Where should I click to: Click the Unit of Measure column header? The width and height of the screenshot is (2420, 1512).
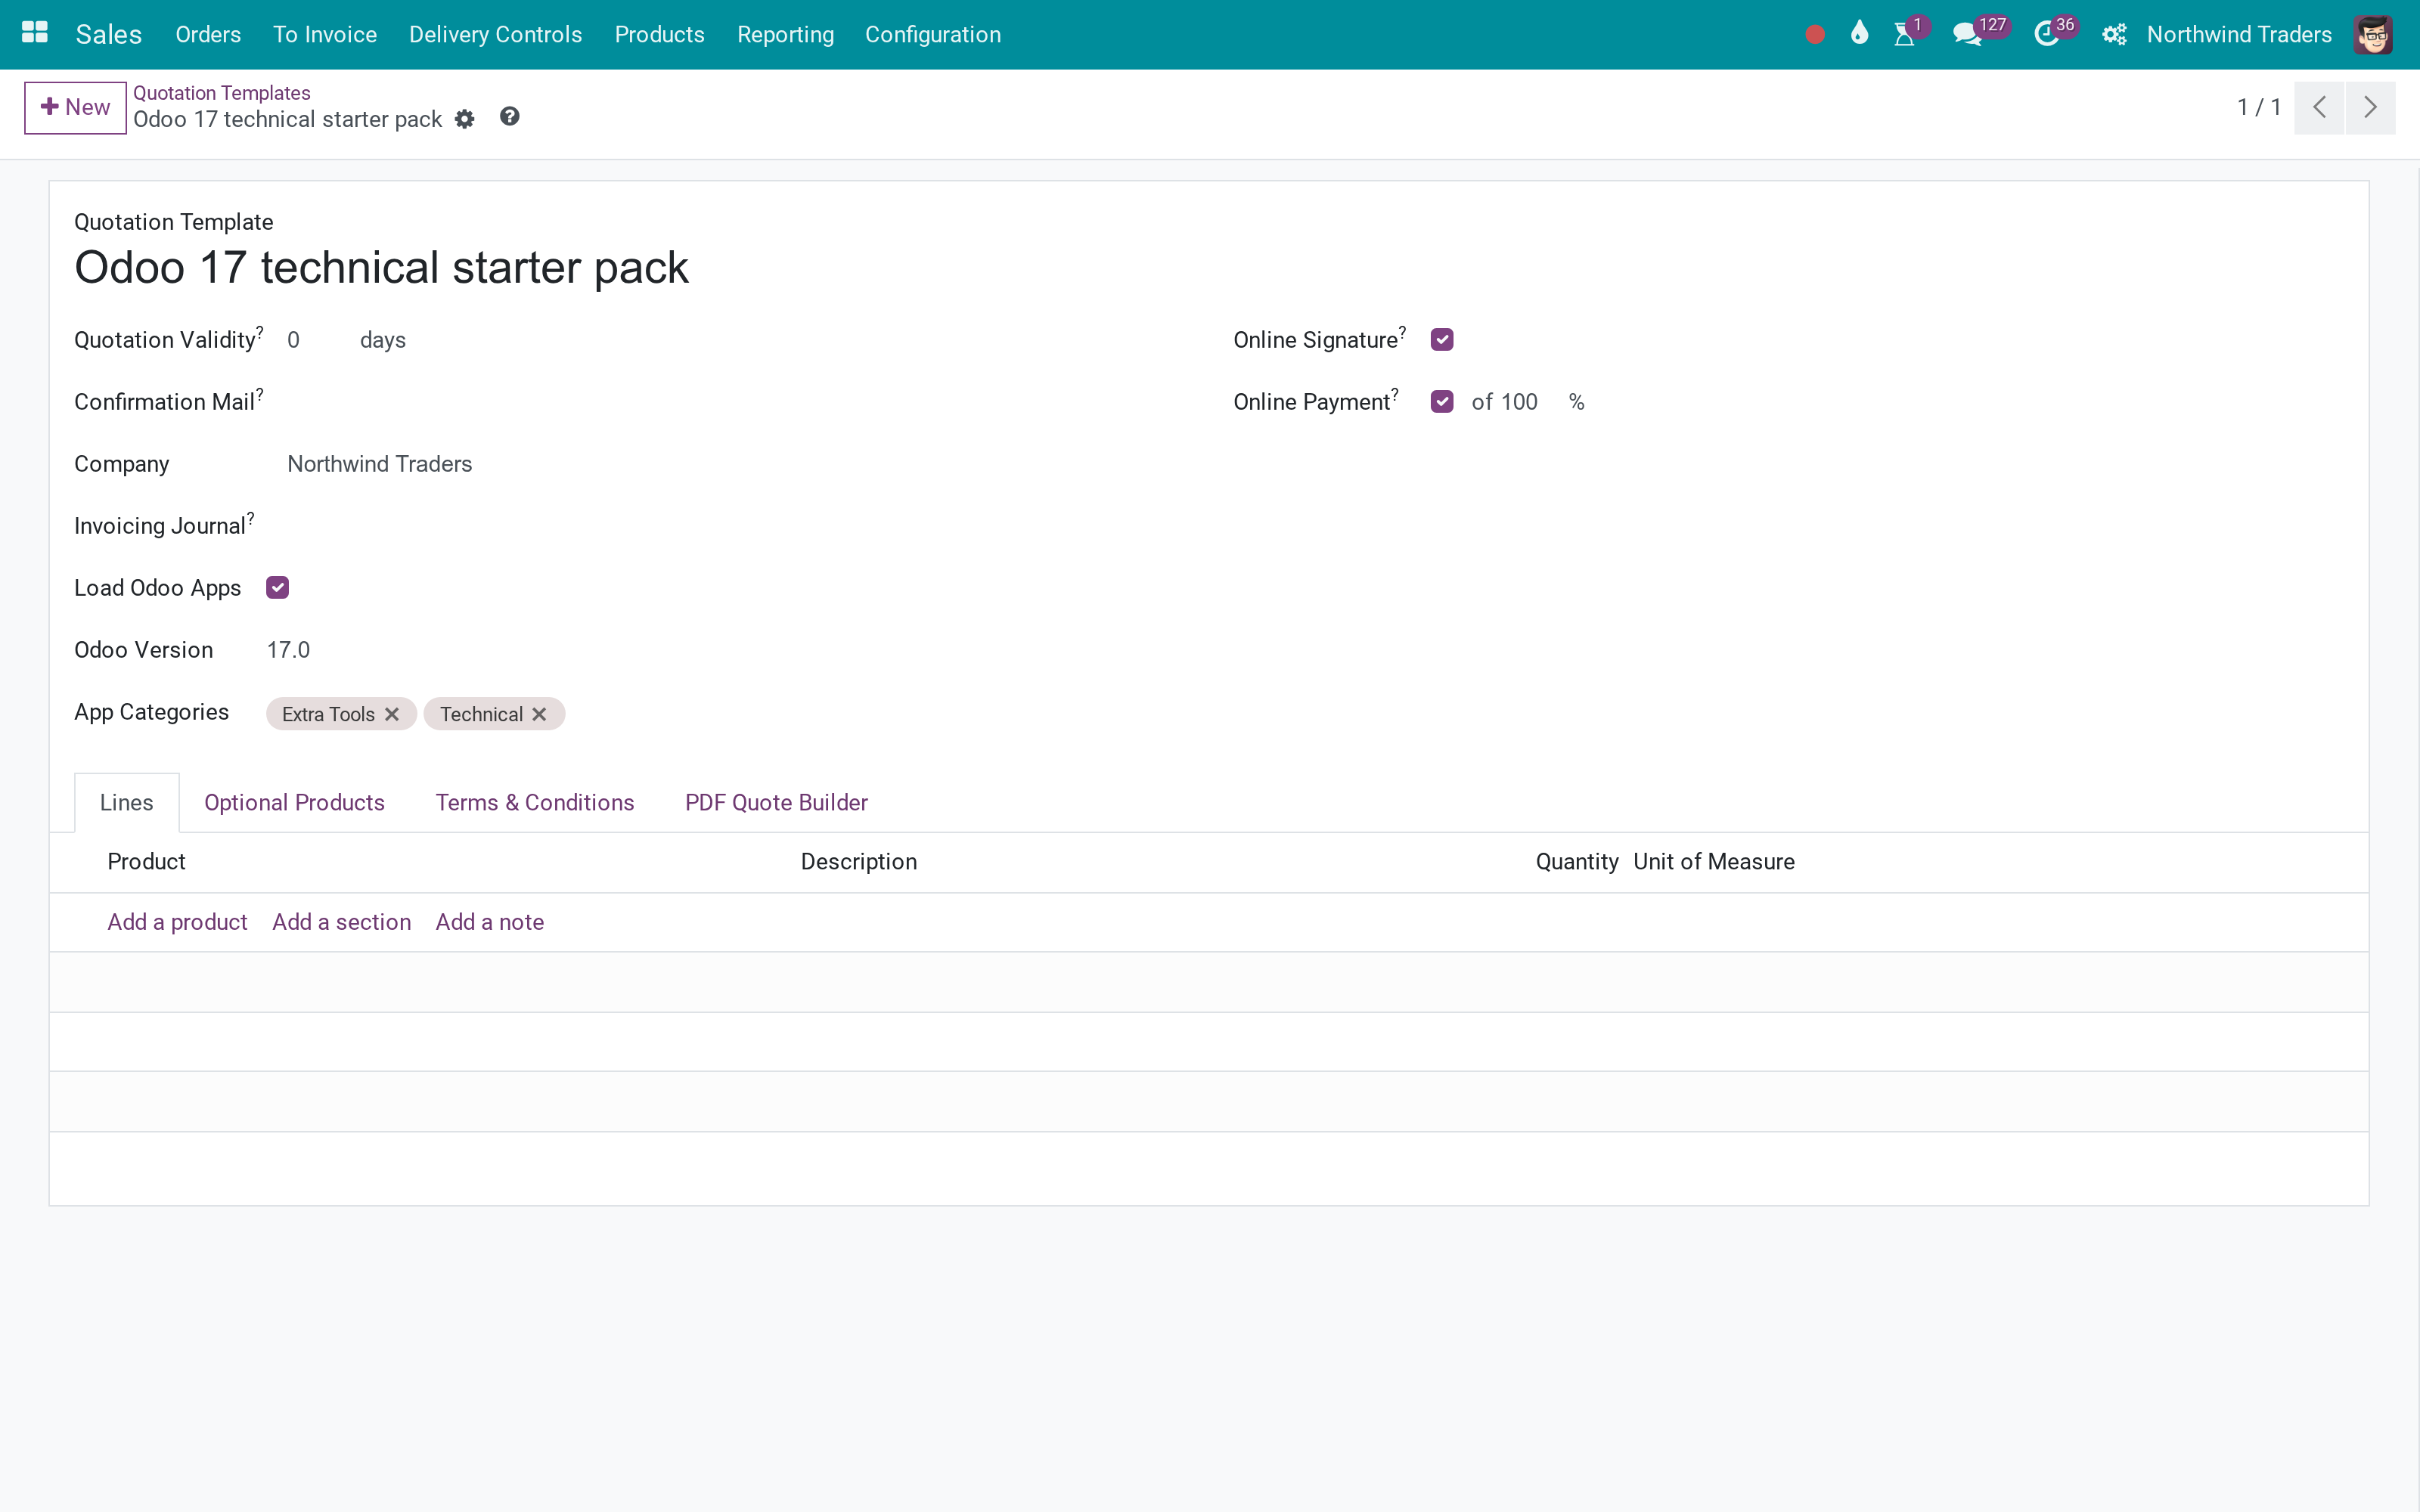(x=1714, y=862)
